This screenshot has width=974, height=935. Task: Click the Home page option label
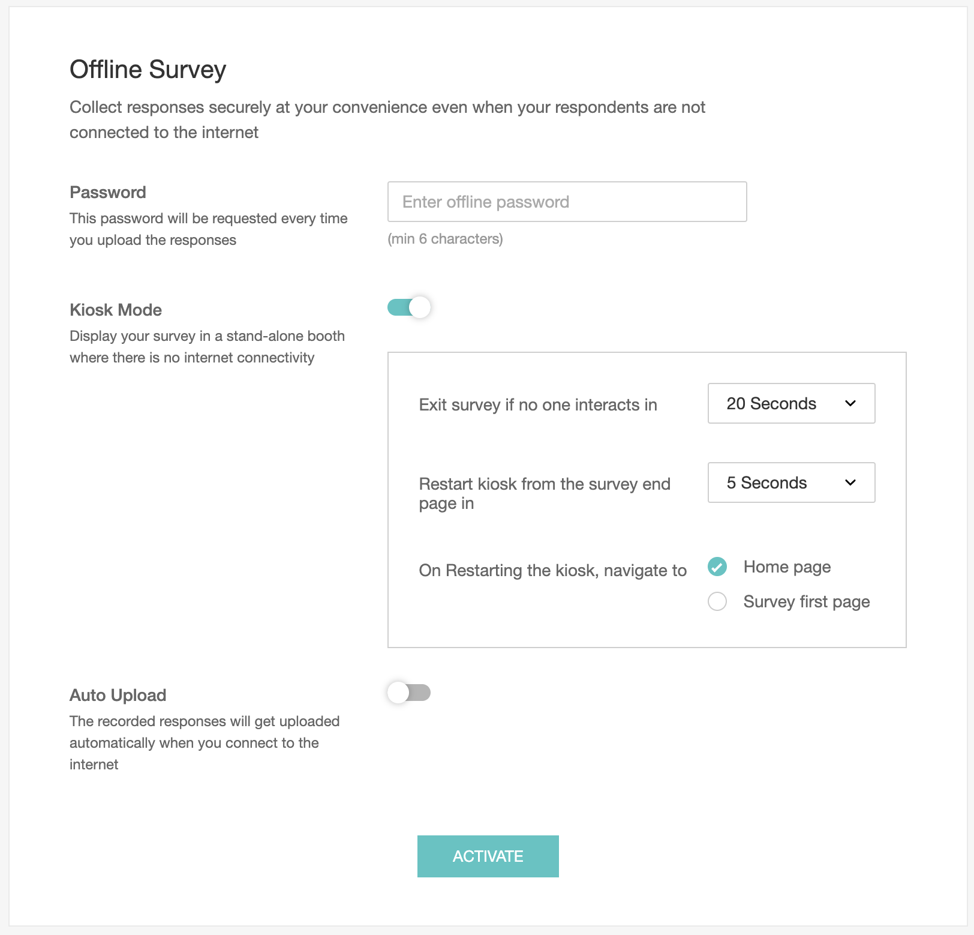click(x=787, y=567)
